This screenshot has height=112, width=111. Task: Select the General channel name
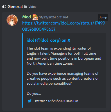pyautogui.click(x=15, y=7)
